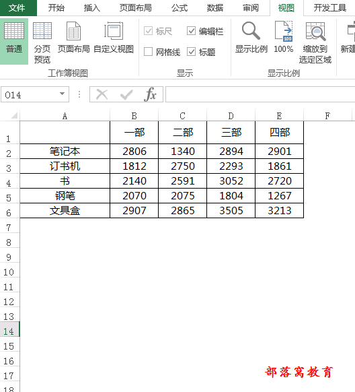Open the 显示比例 zoom dialog

[x=251, y=38]
